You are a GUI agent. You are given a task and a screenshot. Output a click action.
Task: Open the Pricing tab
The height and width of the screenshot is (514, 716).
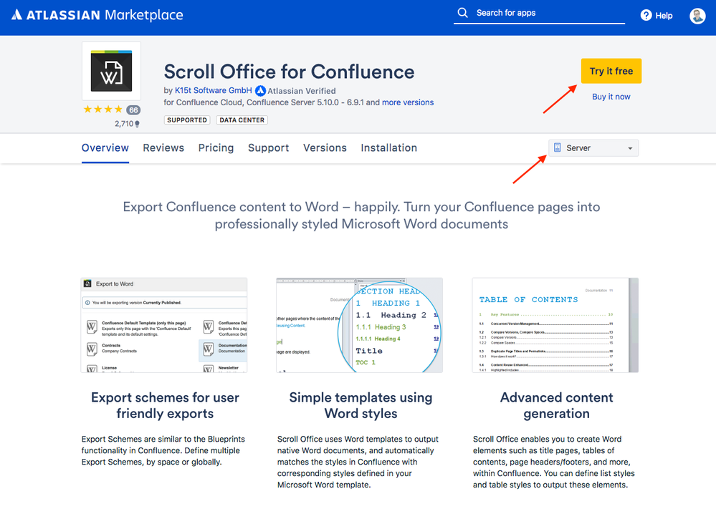(216, 147)
